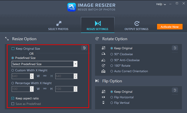Open the Select Predefined Size dropdown
The image size is (187, 113).
click(x=45, y=64)
